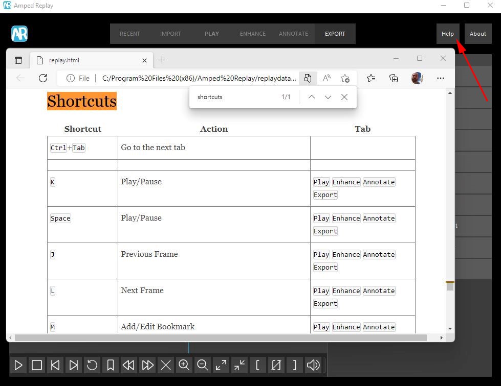501x386 pixels.
Task: Open the RECENT tab
Action: [129, 34]
